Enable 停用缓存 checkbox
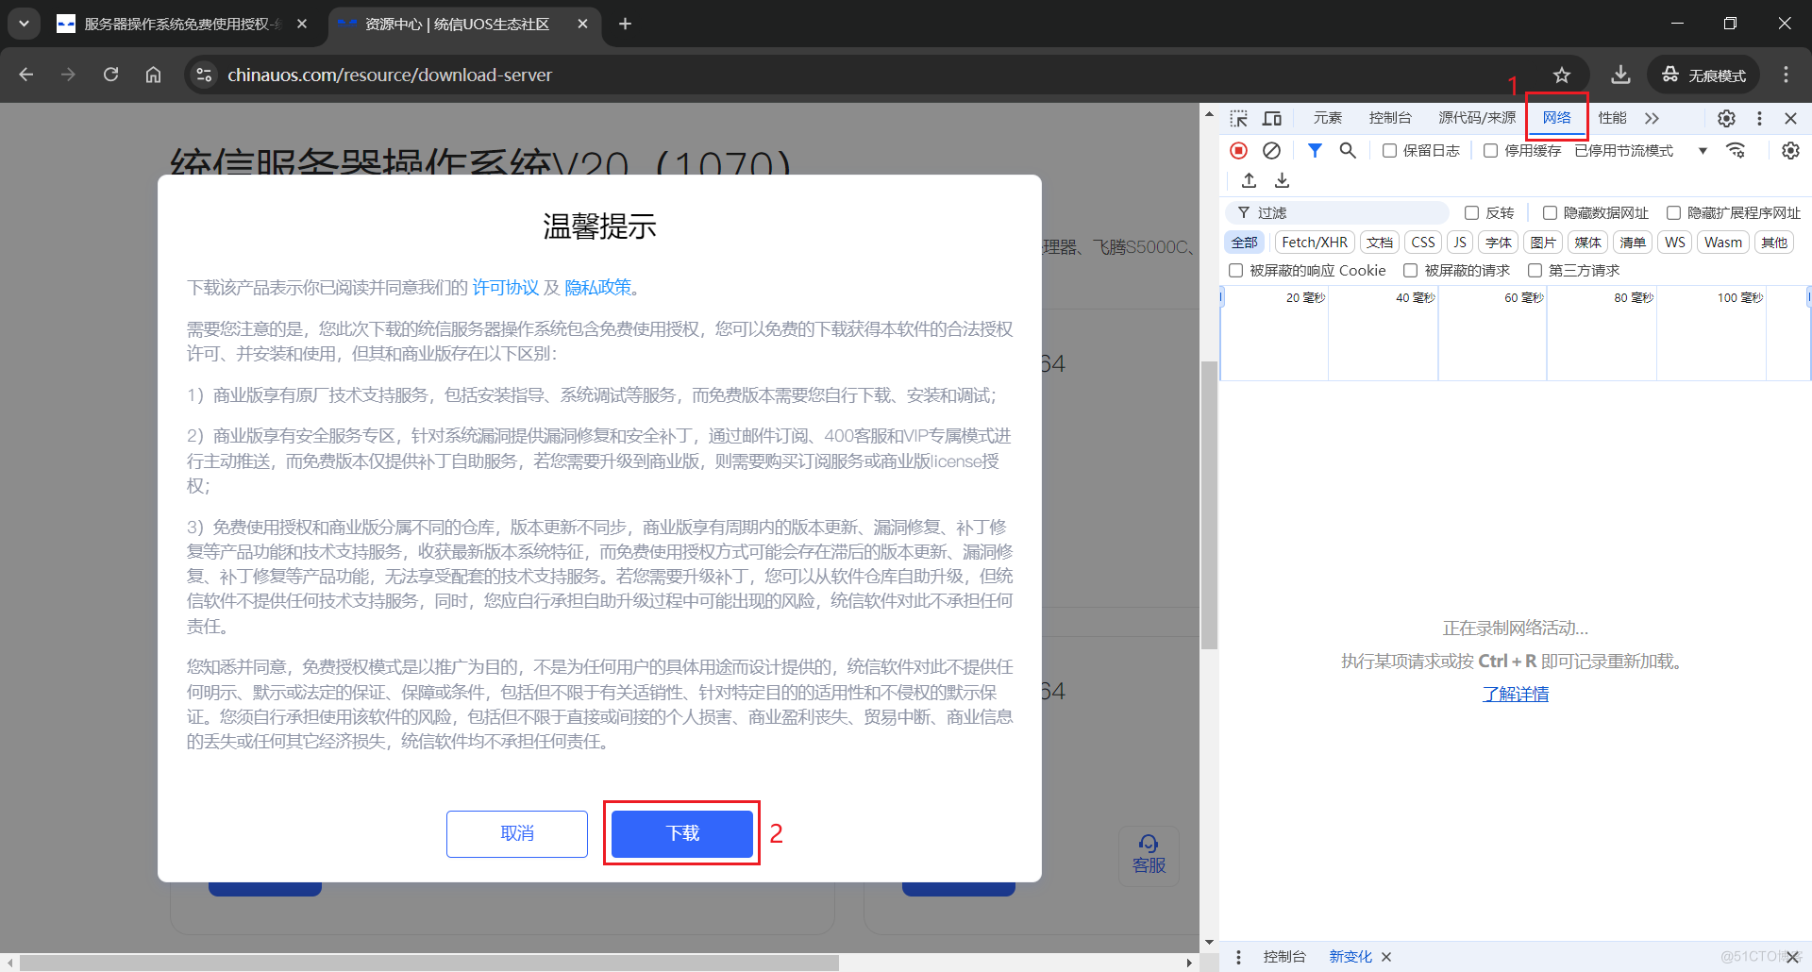The image size is (1812, 972). coord(1490,150)
